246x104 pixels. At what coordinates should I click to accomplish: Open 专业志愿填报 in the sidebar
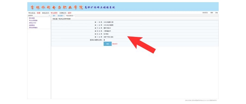coord(33,20)
